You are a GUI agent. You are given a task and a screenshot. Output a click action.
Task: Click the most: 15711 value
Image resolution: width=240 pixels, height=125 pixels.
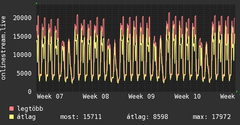tap(81, 117)
